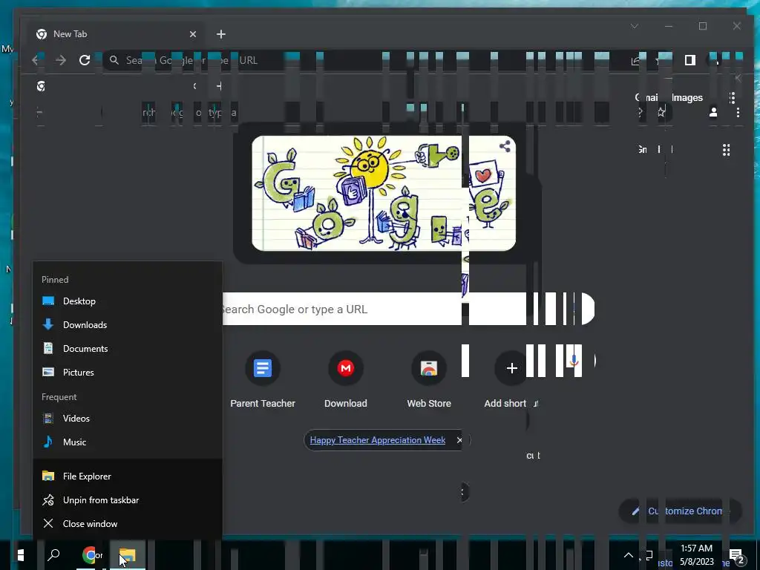Viewport: 760px width, 570px height.
Task: Open the Happy Teacher Appreciation Week link
Action: 378,440
